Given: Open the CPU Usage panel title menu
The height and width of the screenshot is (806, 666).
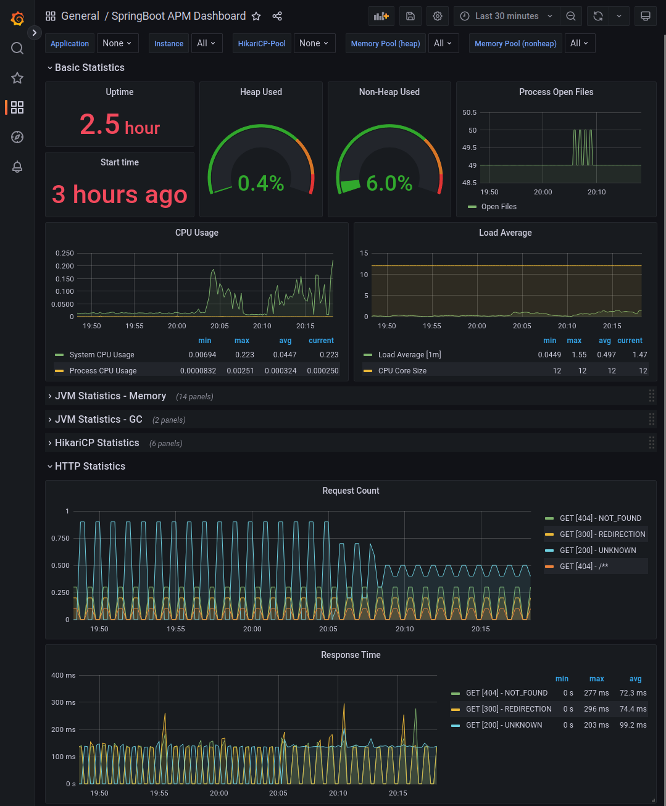Looking at the screenshot, I should coord(197,233).
